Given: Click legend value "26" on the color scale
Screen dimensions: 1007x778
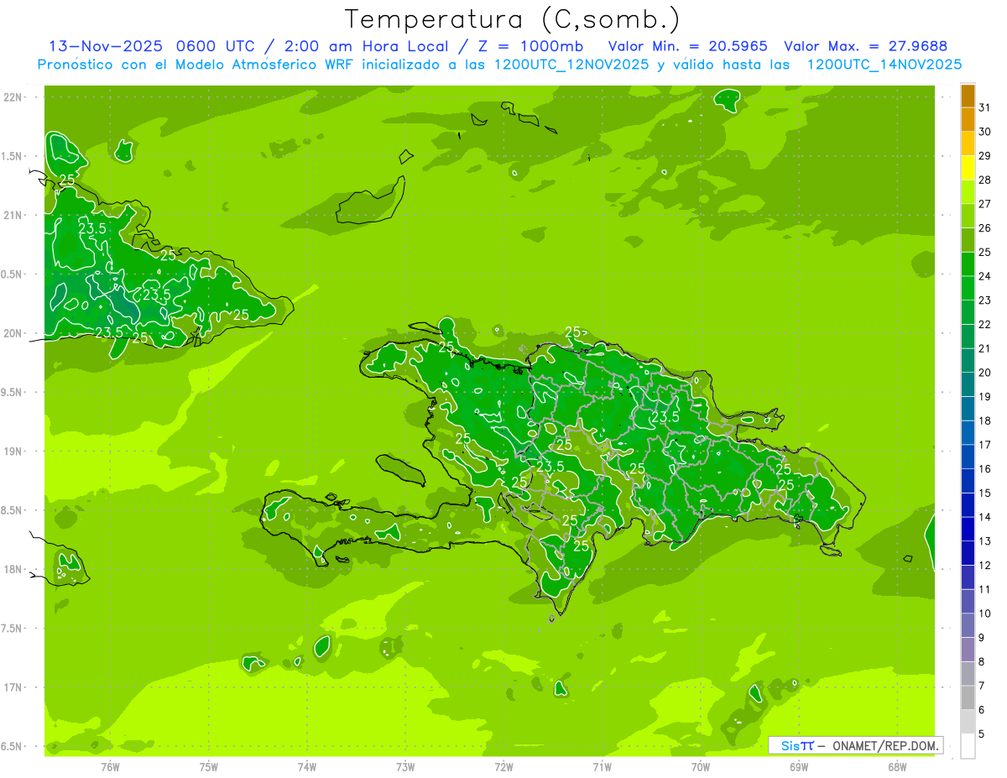Looking at the screenshot, I should (984, 227).
